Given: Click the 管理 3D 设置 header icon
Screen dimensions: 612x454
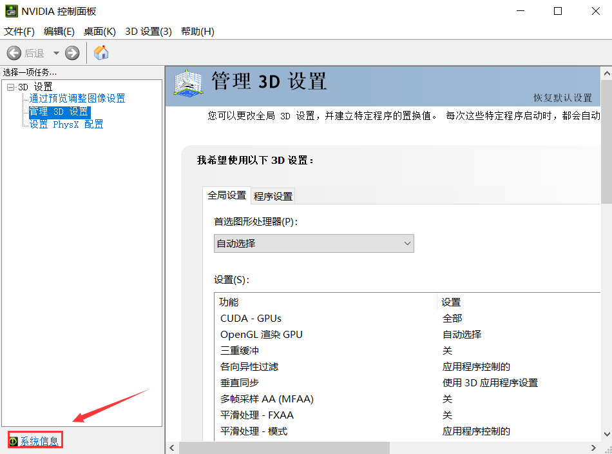Looking at the screenshot, I should [x=188, y=83].
